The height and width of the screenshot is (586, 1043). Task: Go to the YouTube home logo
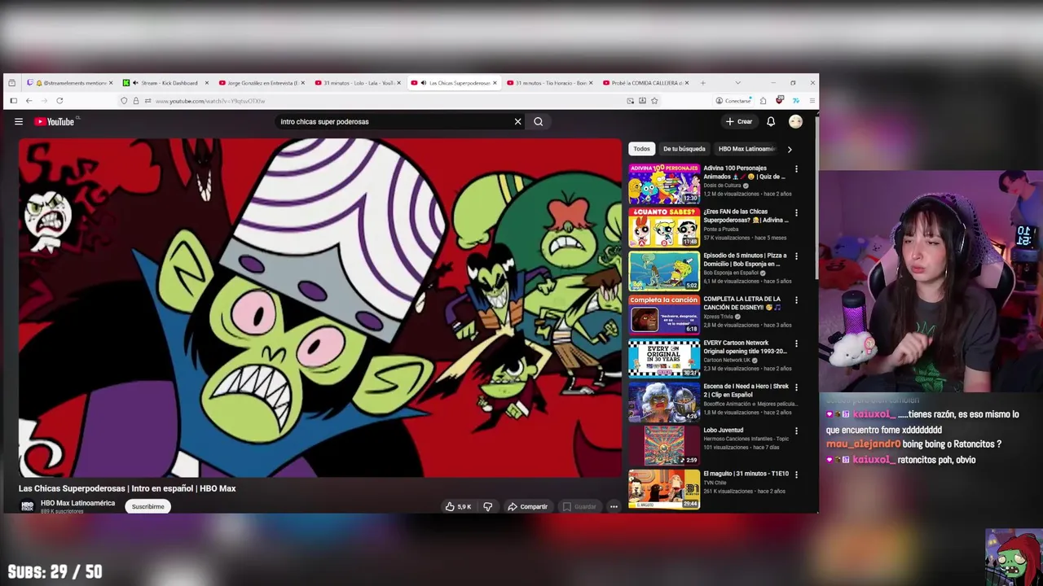click(x=55, y=121)
